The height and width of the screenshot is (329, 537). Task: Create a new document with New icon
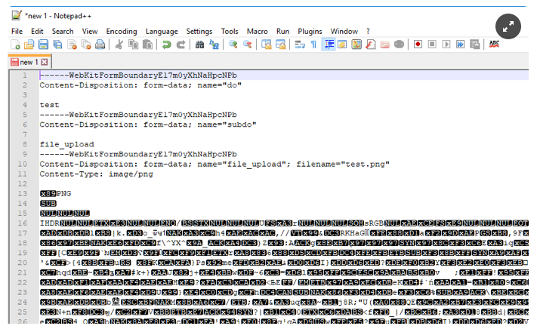pyautogui.click(x=15, y=45)
